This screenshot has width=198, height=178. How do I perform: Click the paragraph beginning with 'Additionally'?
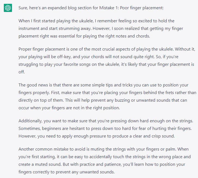106,129
